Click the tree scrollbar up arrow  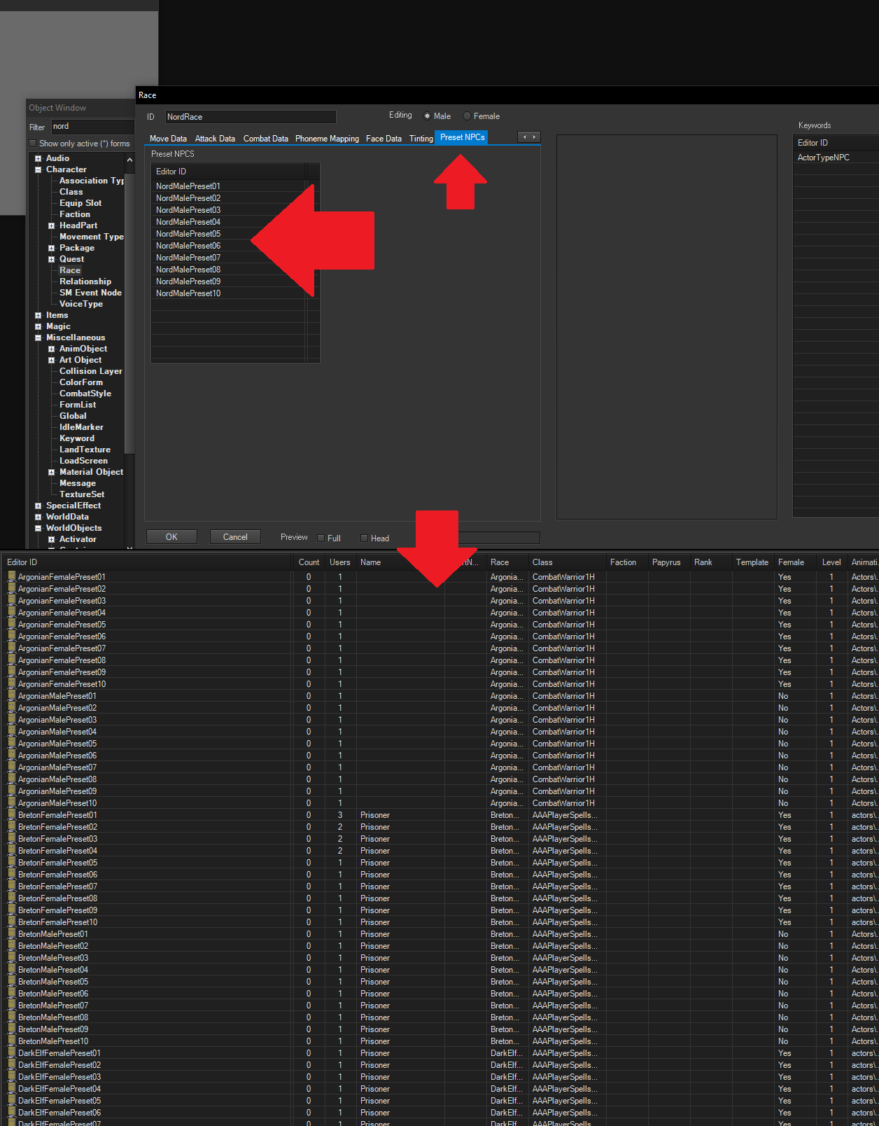(x=129, y=160)
